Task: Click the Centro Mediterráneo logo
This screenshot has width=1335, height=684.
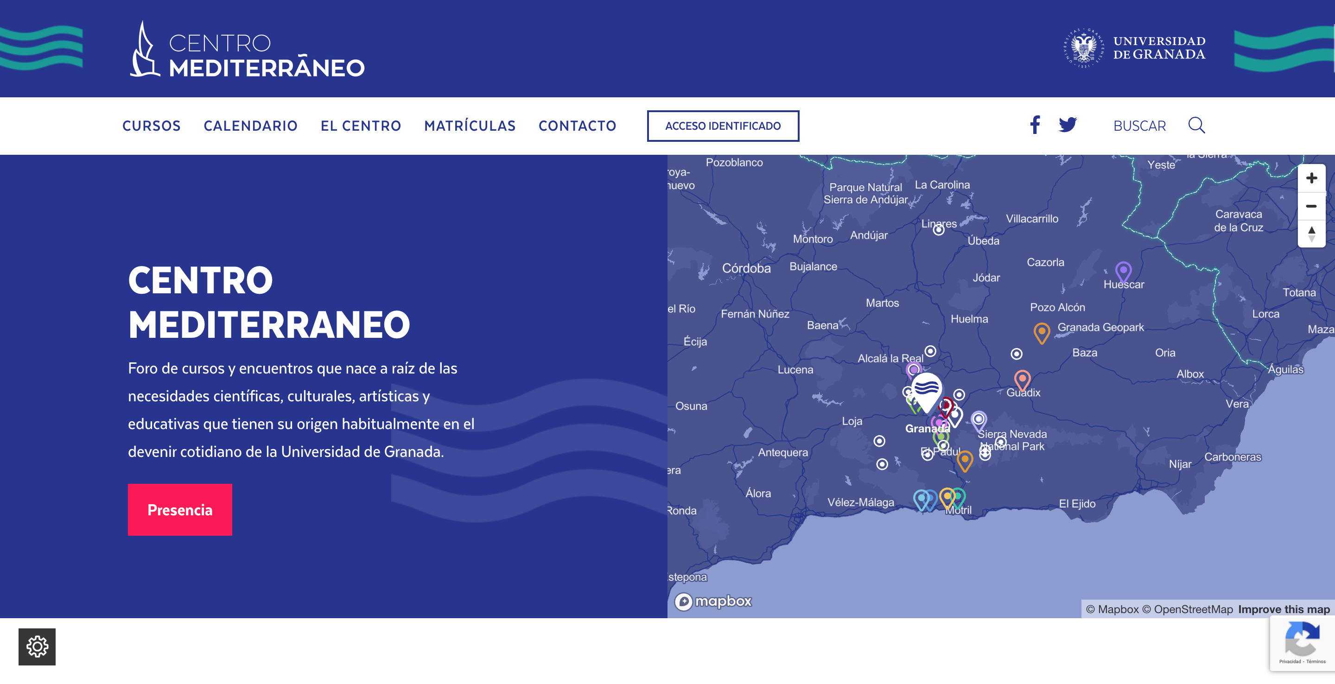Action: point(247,50)
